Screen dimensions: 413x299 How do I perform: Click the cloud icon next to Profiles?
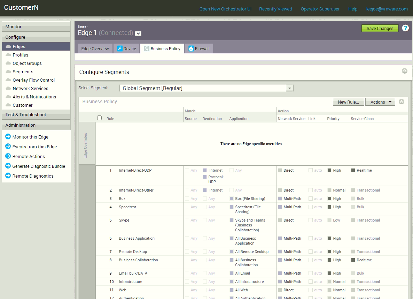(8, 55)
